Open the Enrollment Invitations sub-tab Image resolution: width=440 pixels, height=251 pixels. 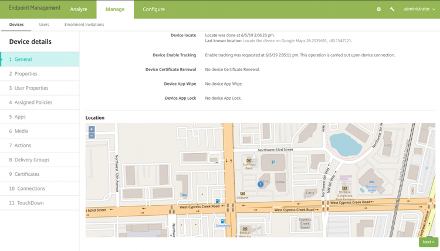tap(84, 25)
